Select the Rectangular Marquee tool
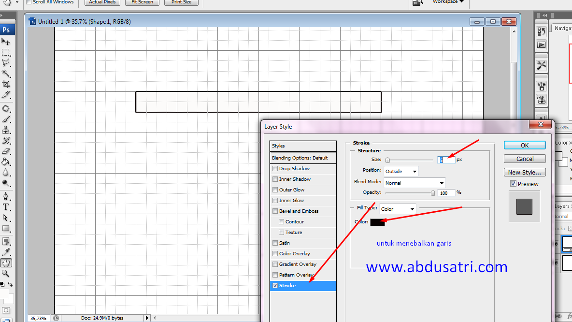 click(6, 52)
